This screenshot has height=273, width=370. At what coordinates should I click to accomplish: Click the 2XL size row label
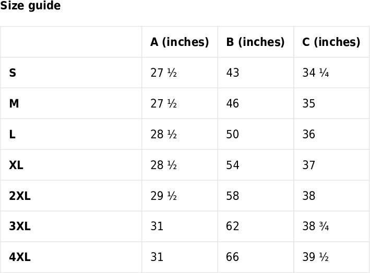(20, 196)
